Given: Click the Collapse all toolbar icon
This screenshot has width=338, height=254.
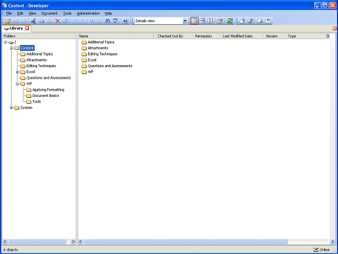Looking at the screenshot, I should point(99,21).
